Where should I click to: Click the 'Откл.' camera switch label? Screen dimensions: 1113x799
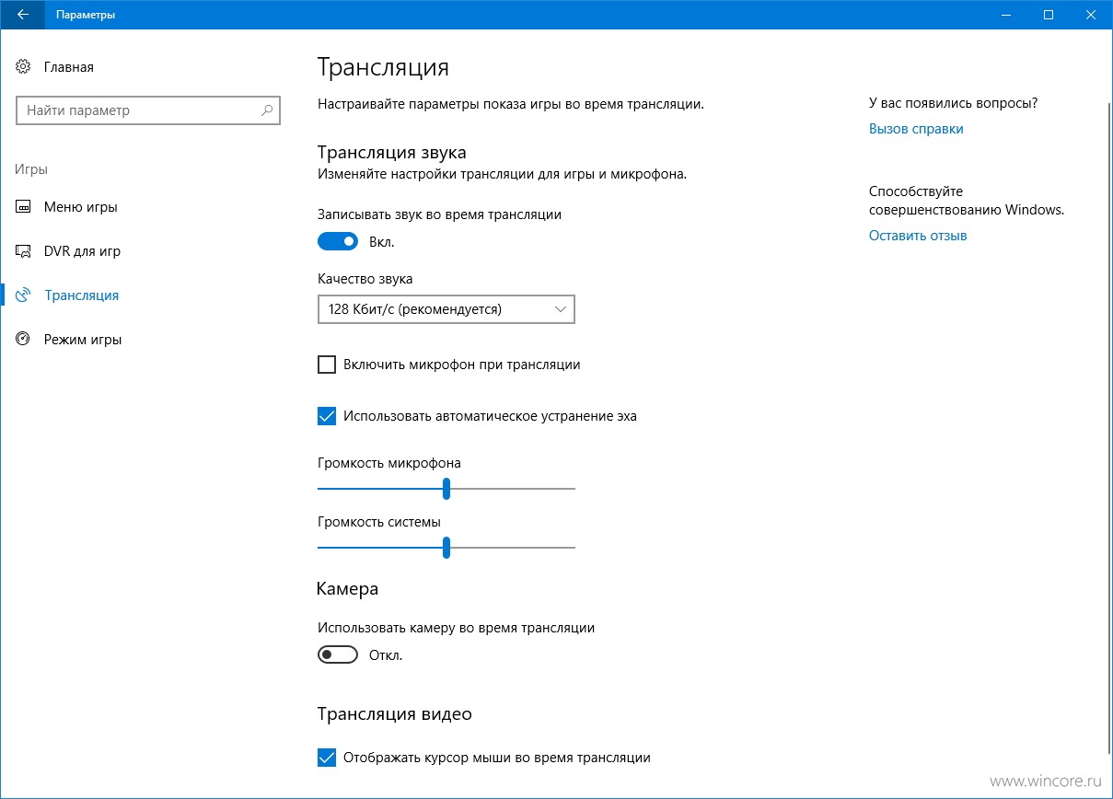(x=386, y=655)
